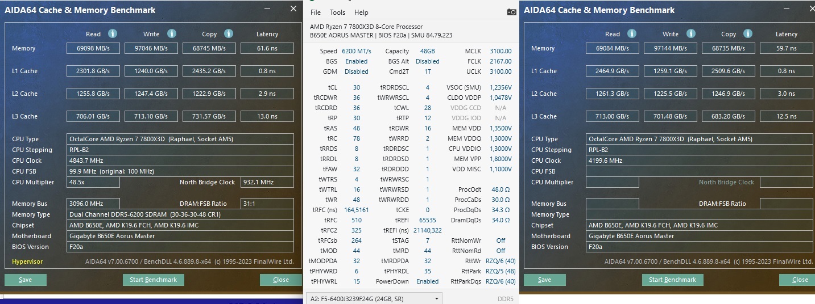Select Memory Write field 97046 MB/s

click(x=151, y=48)
